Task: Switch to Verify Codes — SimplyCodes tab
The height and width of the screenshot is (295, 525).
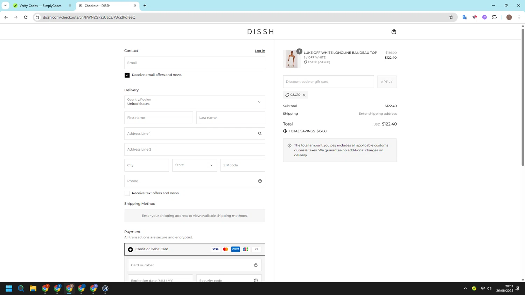Action: [x=40, y=6]
